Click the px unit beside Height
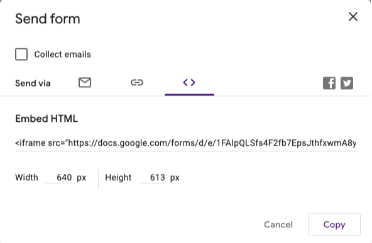Image resolution: width=372 pixels, height=243 pixels. point(175,178)
